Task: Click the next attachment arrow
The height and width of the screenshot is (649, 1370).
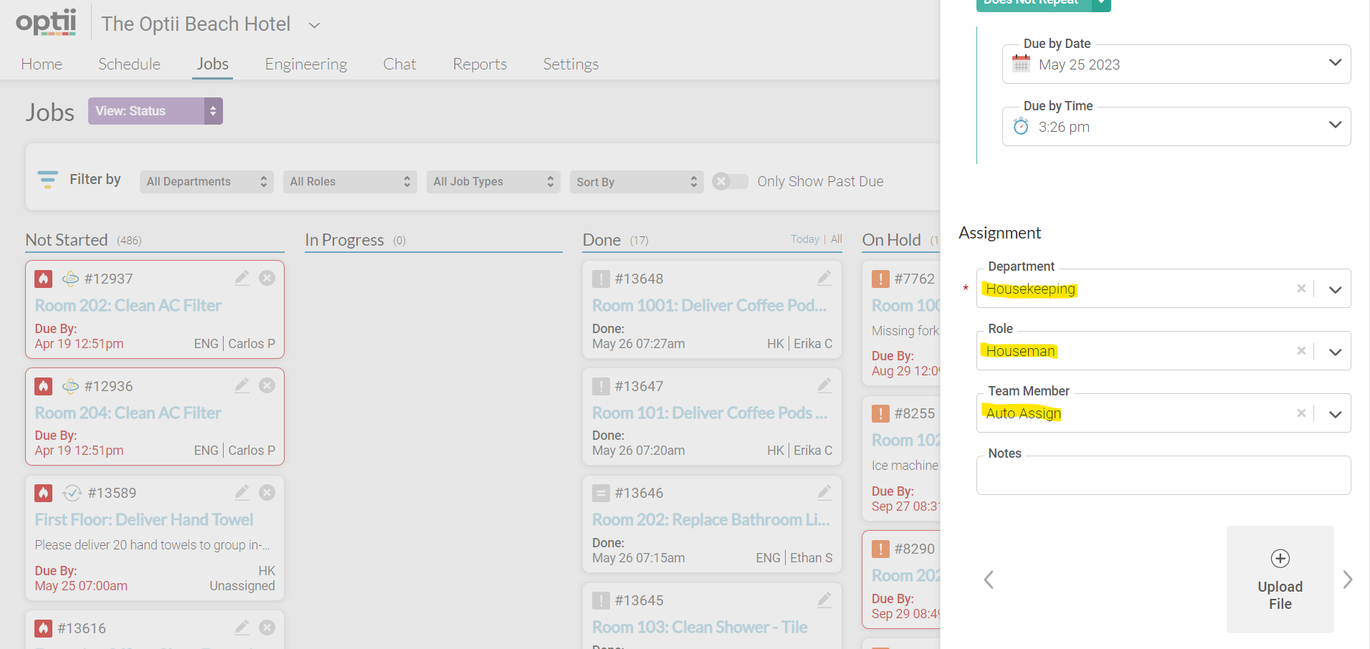Action: click(1348, 580)
